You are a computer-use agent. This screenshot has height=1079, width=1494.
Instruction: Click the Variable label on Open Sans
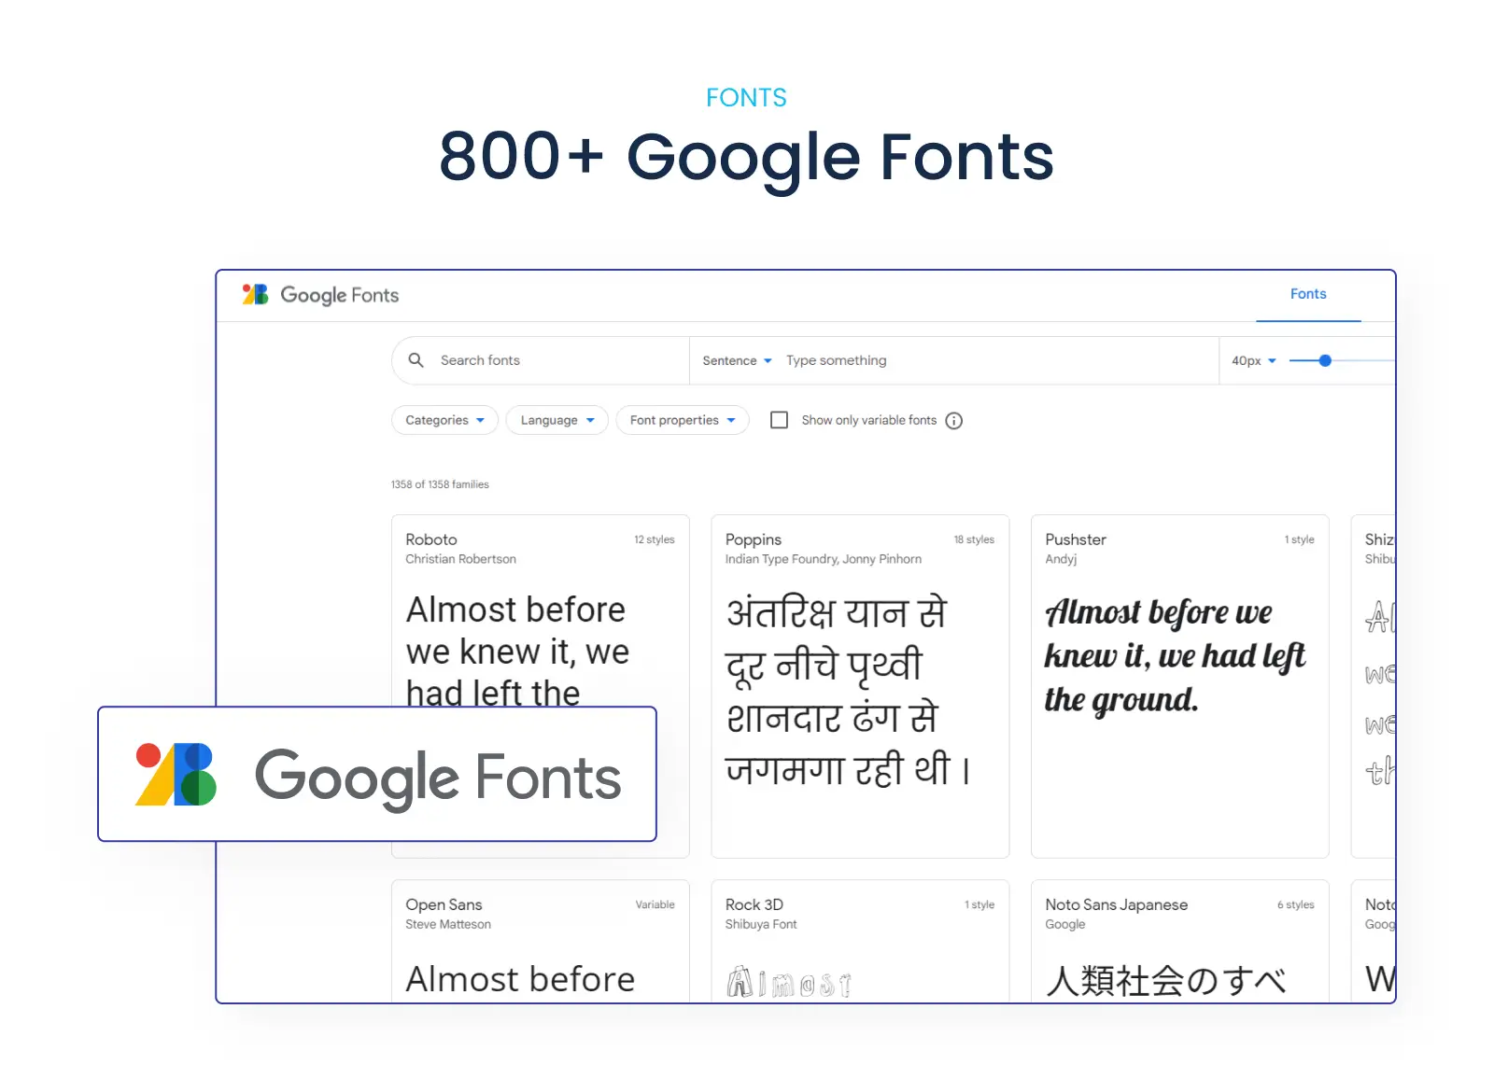655,904
